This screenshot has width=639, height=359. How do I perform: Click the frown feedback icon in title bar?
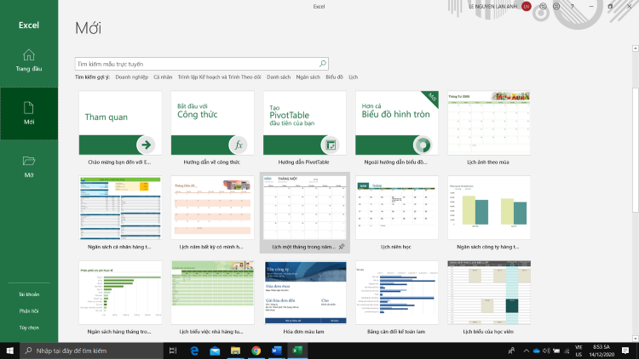click(556, 7)
